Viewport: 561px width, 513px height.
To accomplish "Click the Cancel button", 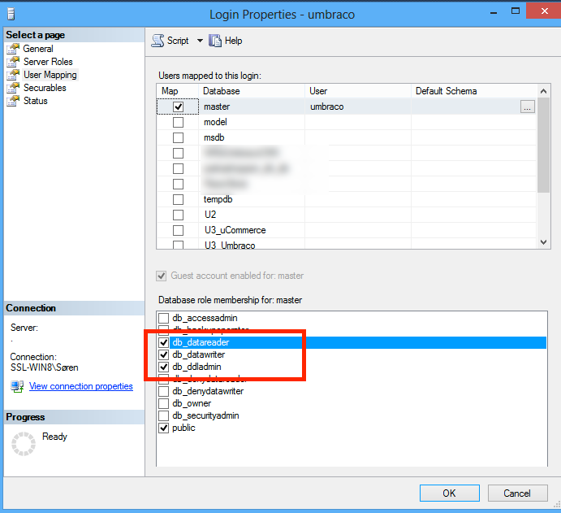I will [x=517, y=493].
